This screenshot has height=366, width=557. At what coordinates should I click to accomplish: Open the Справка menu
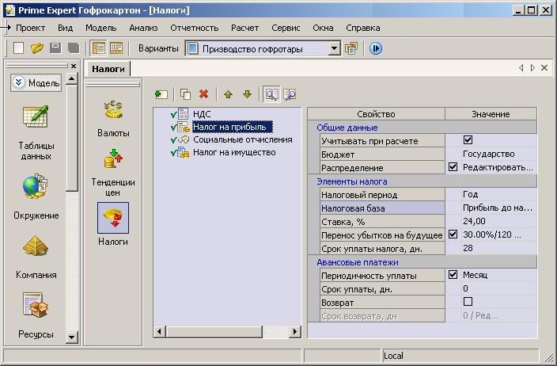[x=362, y=28]
